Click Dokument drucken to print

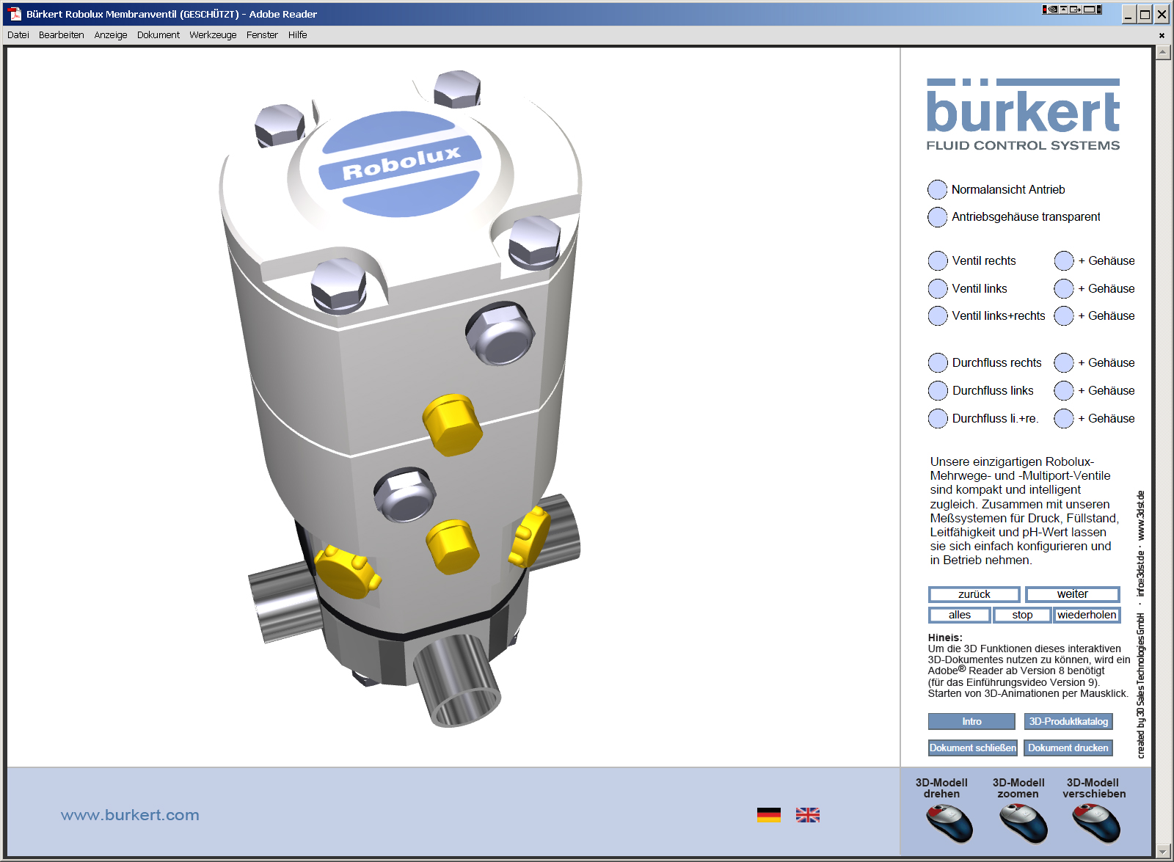(x=1068, y=748)
